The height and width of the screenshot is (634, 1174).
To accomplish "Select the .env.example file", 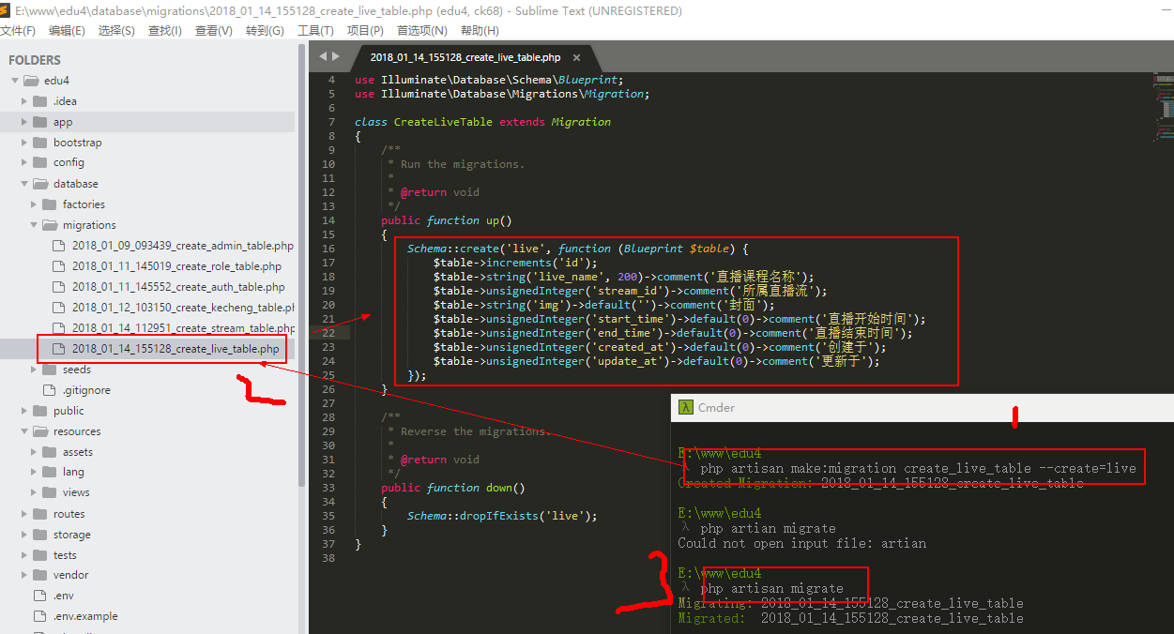I will tap(85, 616).
